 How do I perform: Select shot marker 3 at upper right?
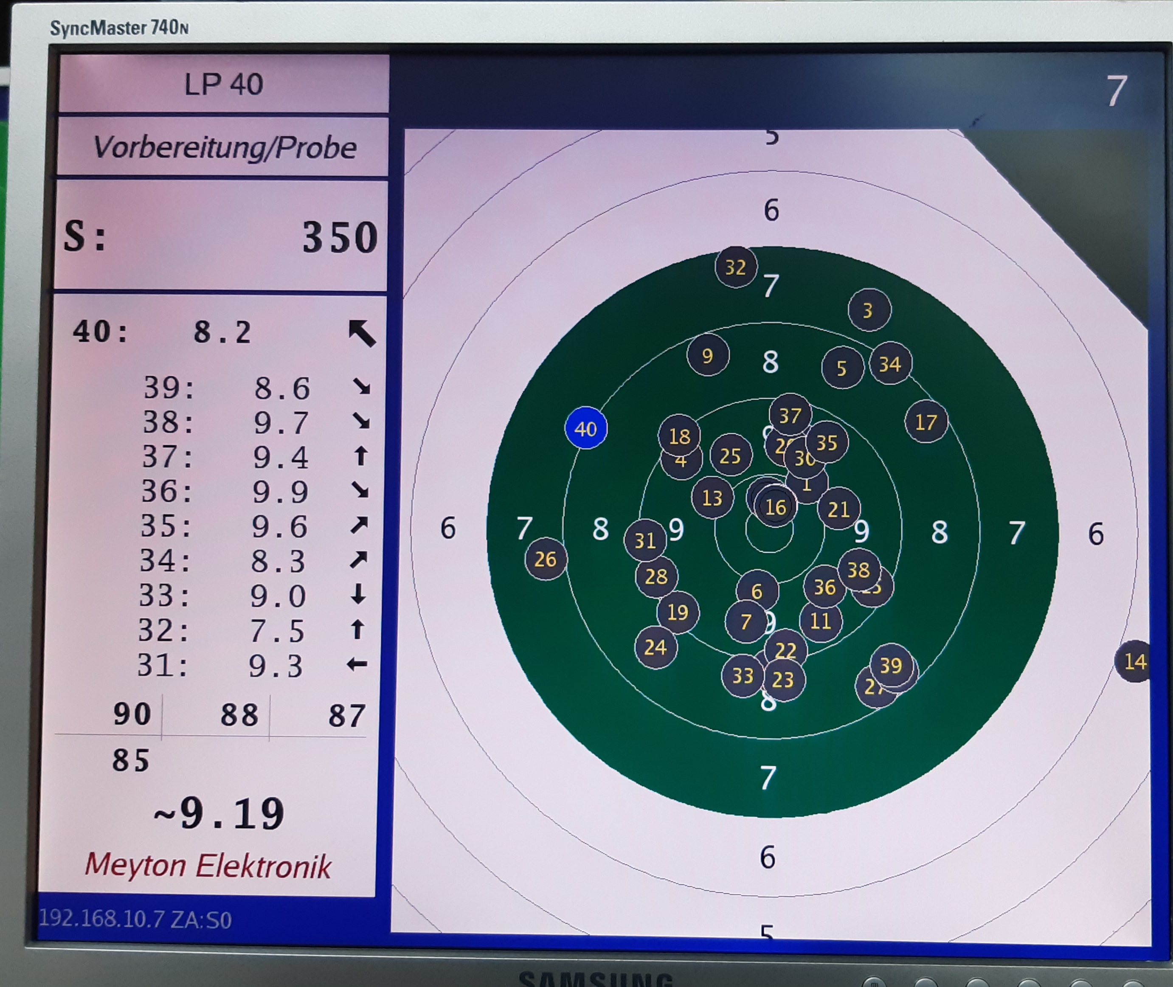click(868, 310)
